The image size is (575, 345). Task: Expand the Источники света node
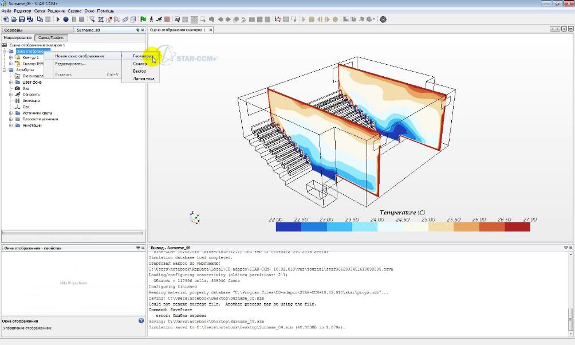point(10,113)
